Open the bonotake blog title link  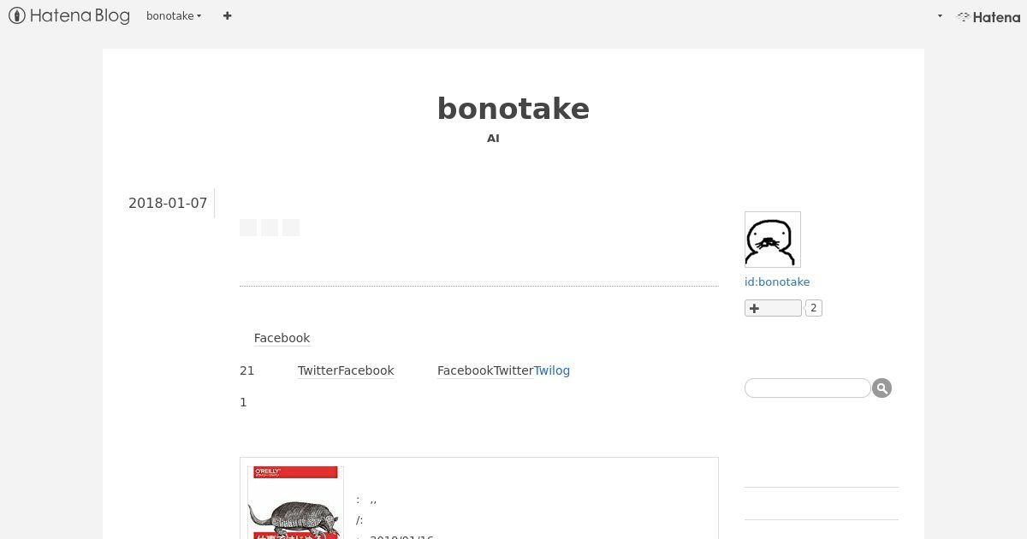tap(513, 109)
